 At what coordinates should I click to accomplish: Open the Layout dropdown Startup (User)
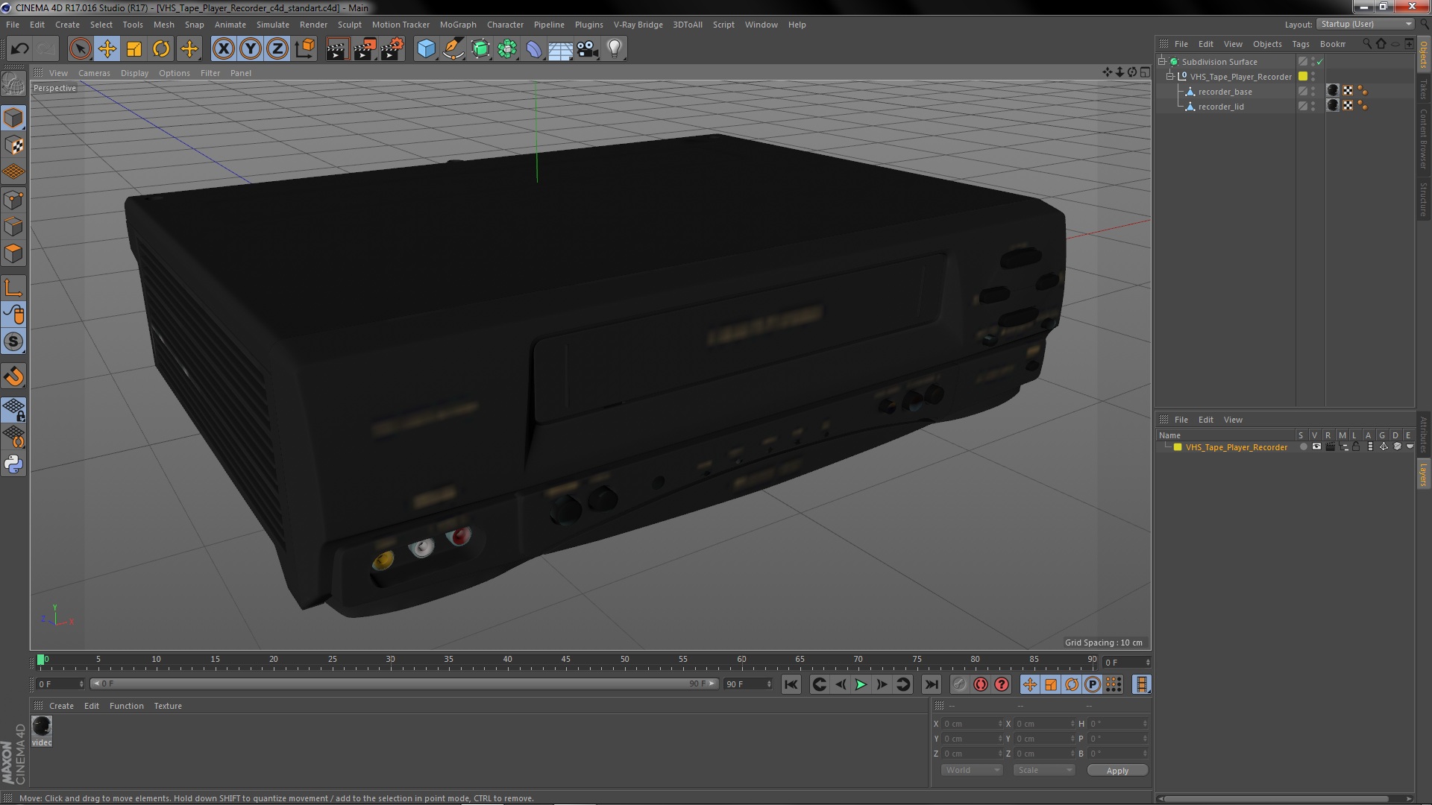coord(1366,24)
